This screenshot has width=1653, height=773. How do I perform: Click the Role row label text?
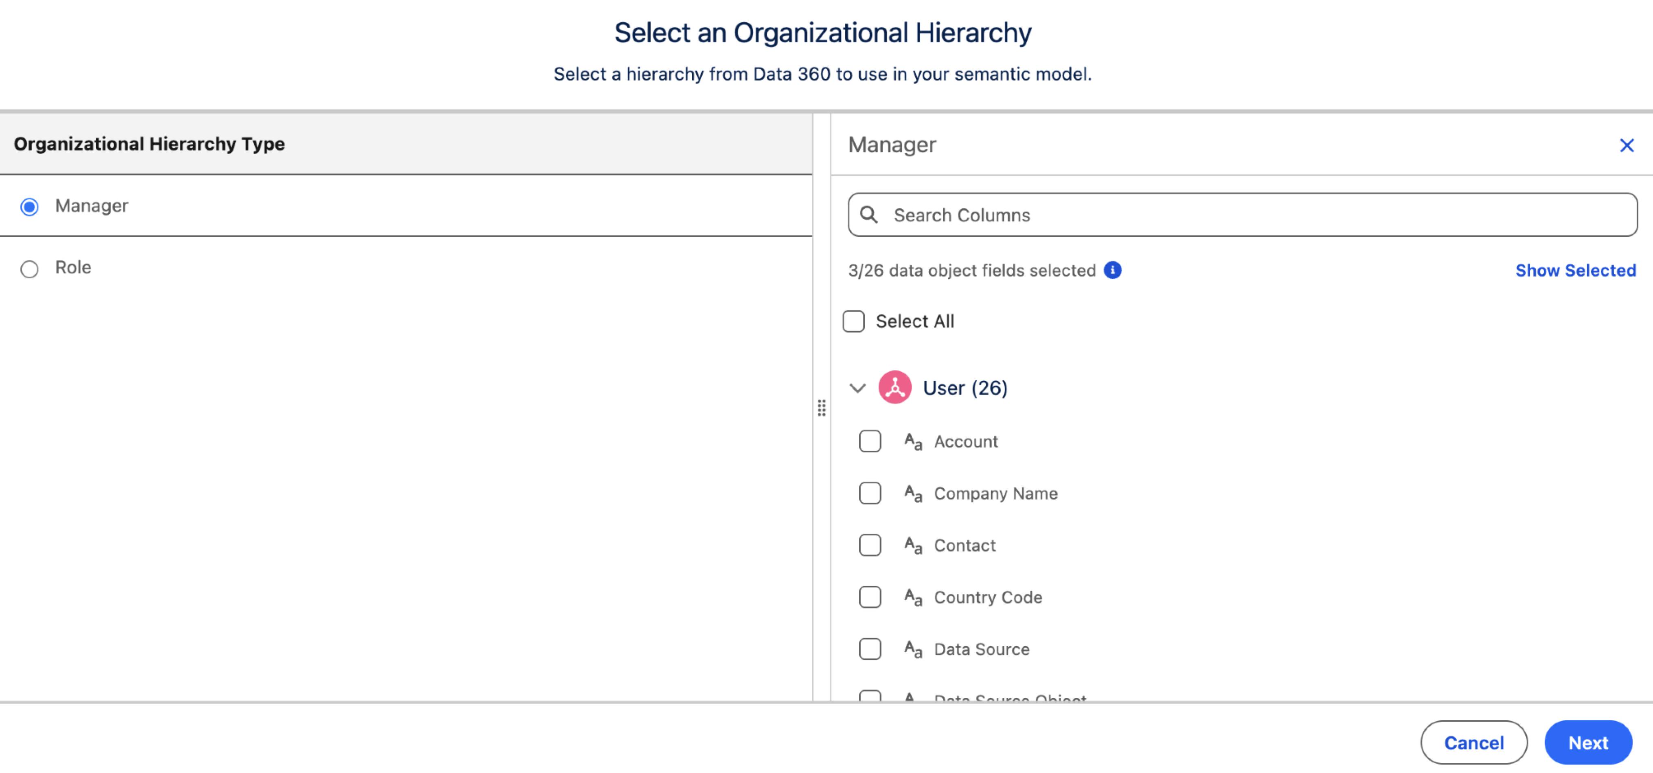tap(73, 267)
